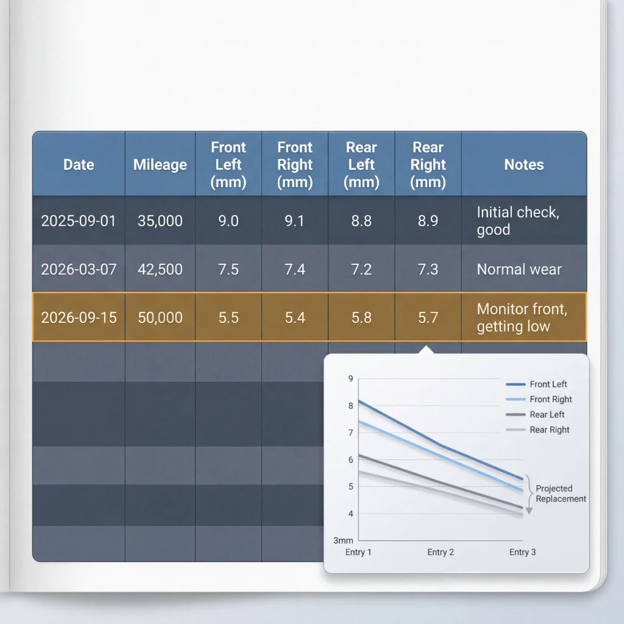Select the Mileage column header

160,165
